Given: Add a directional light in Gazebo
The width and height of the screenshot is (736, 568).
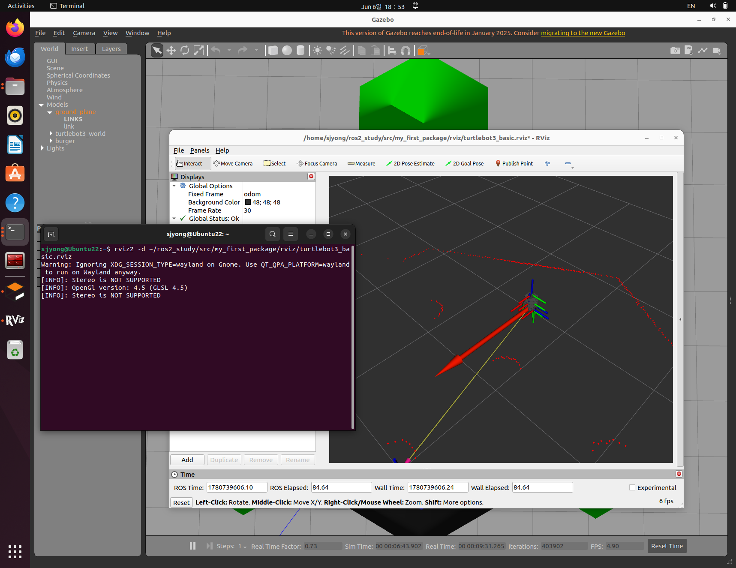Looking at the screenshot, I should (x=345, y=51).
